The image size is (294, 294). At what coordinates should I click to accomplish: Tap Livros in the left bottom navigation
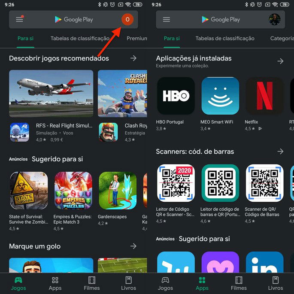pyautogui.click(x=128, y=284)
